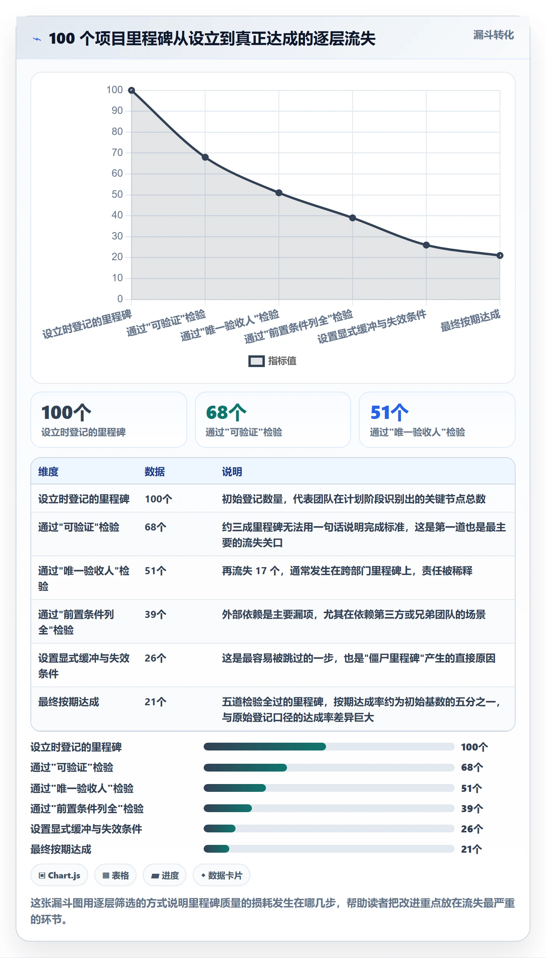Viewport: 546px width, 958px height.
Task: Click the final chart point at 21
Action: point(500,255)
